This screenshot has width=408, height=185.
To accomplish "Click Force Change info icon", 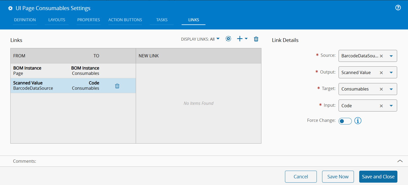I will coord(358,121).
